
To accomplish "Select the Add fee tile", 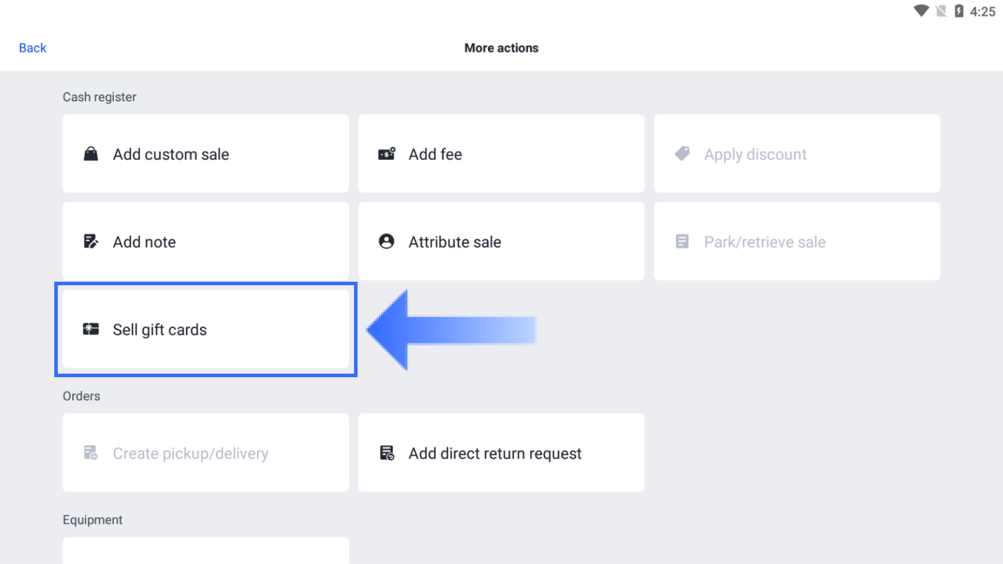I will [x=501, y=154].
